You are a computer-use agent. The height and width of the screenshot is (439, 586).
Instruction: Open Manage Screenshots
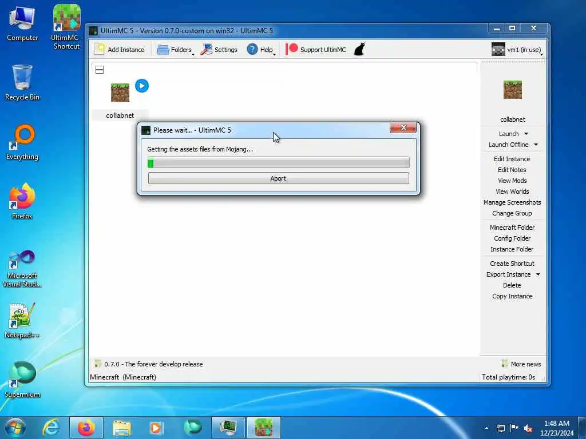(512, 202)
